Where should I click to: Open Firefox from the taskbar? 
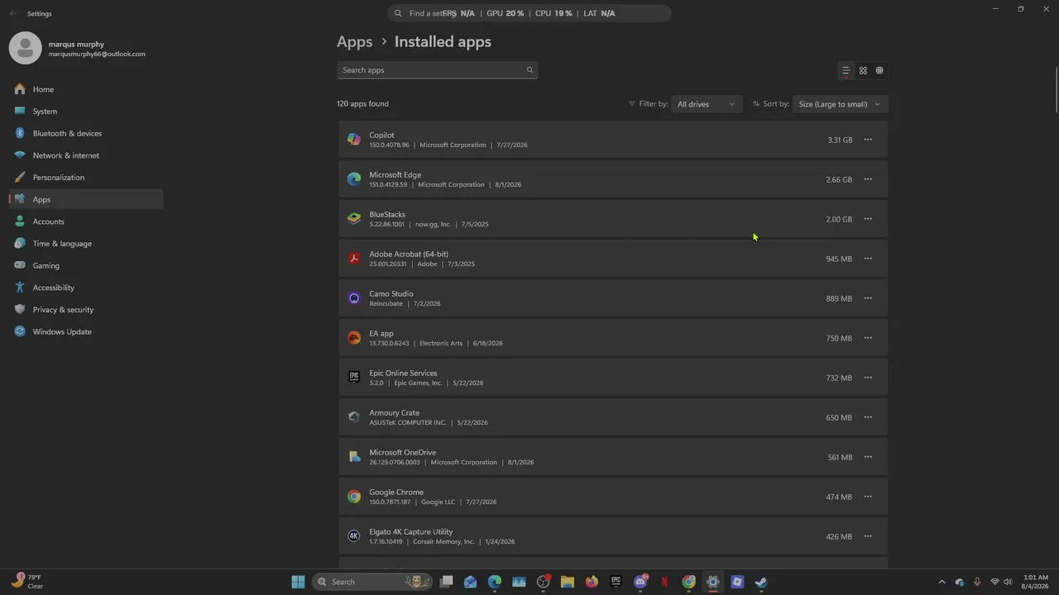[x=592, y=582]
